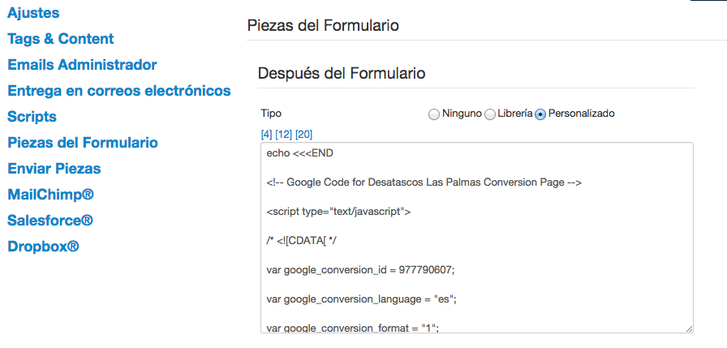Set textarea height with [4] link
The image size is (727, 348).
click(x=267, y=135)
